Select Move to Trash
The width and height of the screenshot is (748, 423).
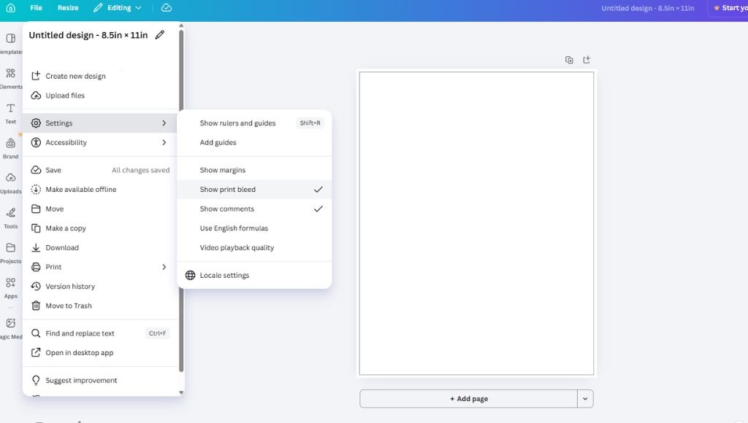click(x=100, y=306)
